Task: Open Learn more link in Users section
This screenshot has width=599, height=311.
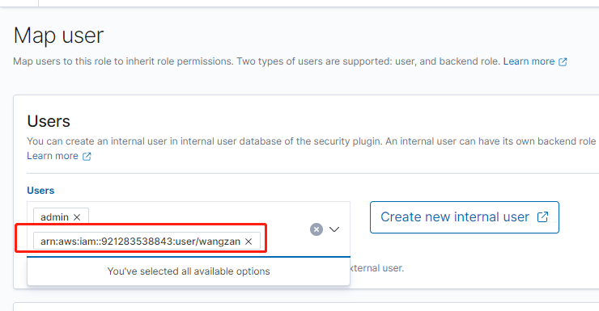Action: (53, 156)
